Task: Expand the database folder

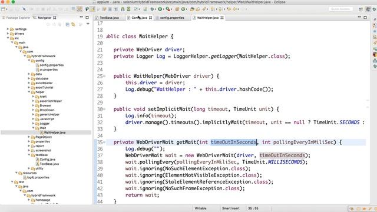Action: pos(29,78)
